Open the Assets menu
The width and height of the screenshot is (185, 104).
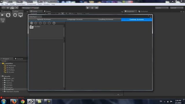(x=12, y=4)
